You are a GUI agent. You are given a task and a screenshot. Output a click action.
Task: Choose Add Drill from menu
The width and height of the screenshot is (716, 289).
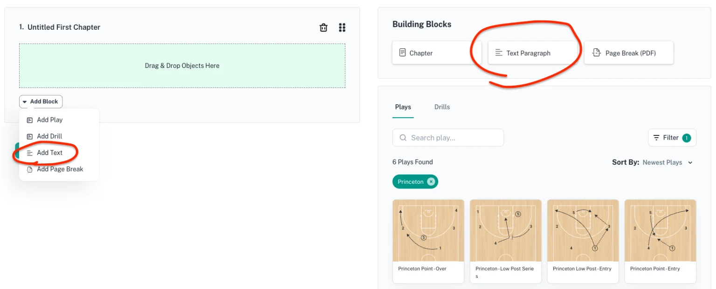(49, 136)
